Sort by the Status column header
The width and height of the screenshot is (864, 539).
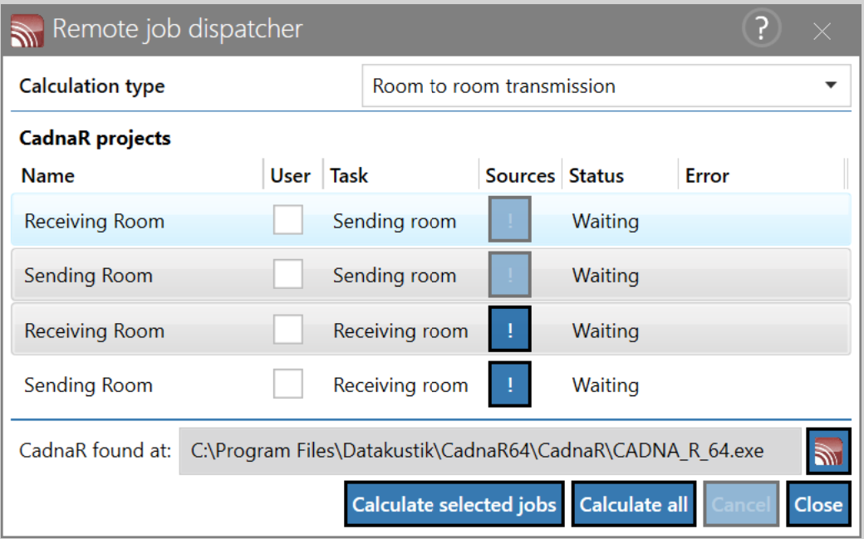coord(596,175)
